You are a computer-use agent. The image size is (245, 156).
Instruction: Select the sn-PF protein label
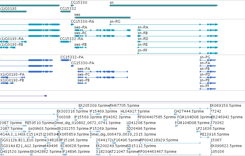[x=204, y=86]
